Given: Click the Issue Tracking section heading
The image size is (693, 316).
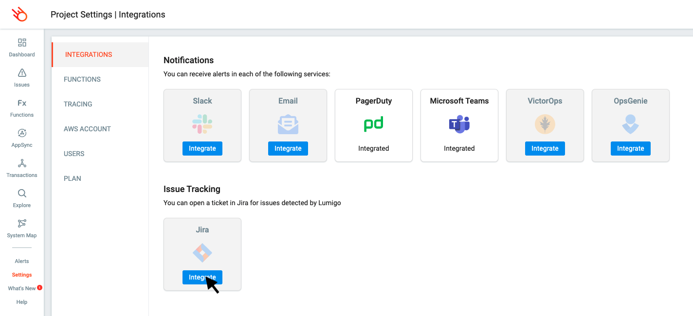Looking at the screenshot, I should [192, 189].
